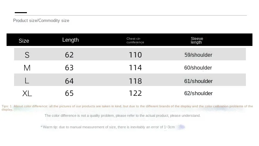
Task: Click the Chest circumference column header
Action: click(135, 40)
